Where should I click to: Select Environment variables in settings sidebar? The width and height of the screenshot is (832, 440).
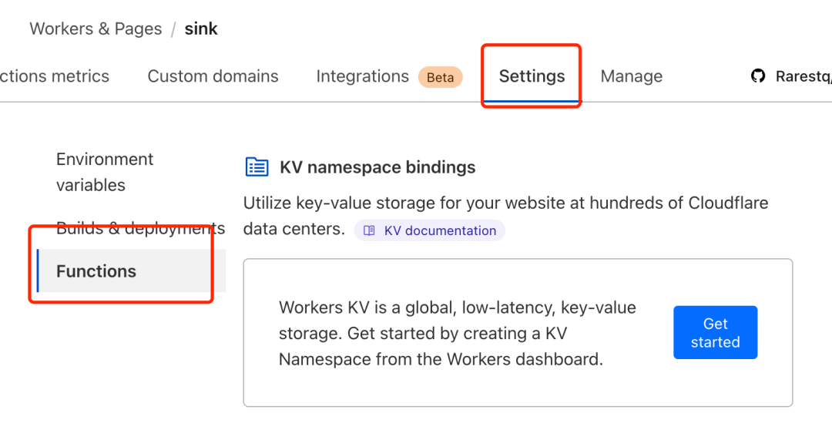pos(105,172)
